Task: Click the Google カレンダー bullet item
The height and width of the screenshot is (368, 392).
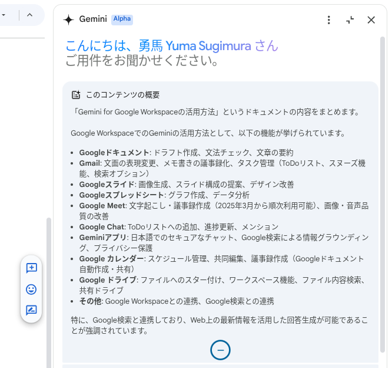Action: click(221, 264)
